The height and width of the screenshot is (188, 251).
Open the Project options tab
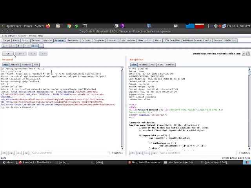[127, 40]
